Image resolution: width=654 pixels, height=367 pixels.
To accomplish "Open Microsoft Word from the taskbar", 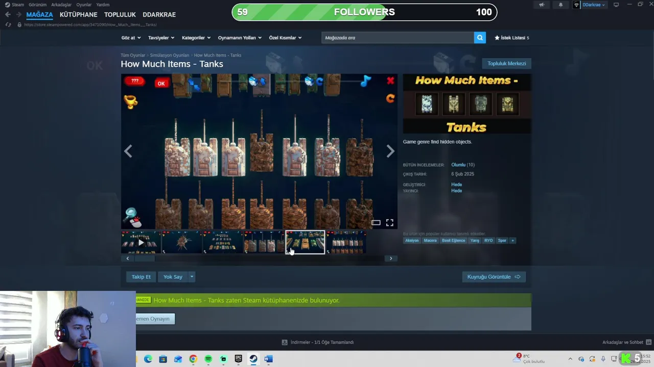I will (268, 359).
